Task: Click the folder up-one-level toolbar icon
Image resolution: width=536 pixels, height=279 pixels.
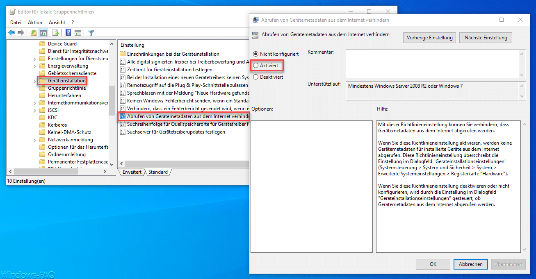Action: [34, 33]
